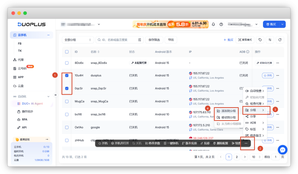298x174 pixels.
Task: Check the zHHub row checkbox
Action: point(67,140)
